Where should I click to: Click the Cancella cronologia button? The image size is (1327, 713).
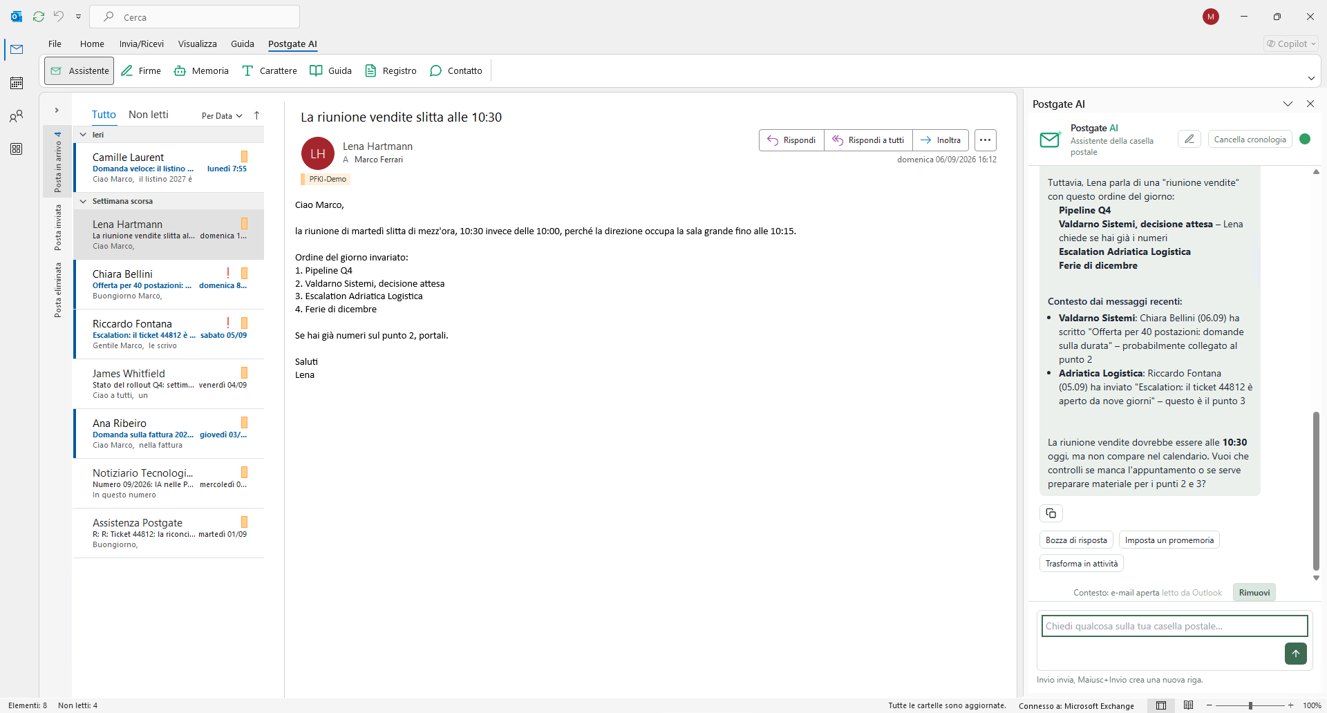tap(1250, 139)
